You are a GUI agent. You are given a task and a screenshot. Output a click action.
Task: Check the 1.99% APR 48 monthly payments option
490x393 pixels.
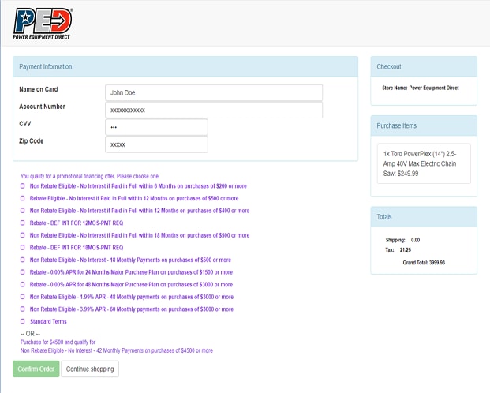[23, 297]
